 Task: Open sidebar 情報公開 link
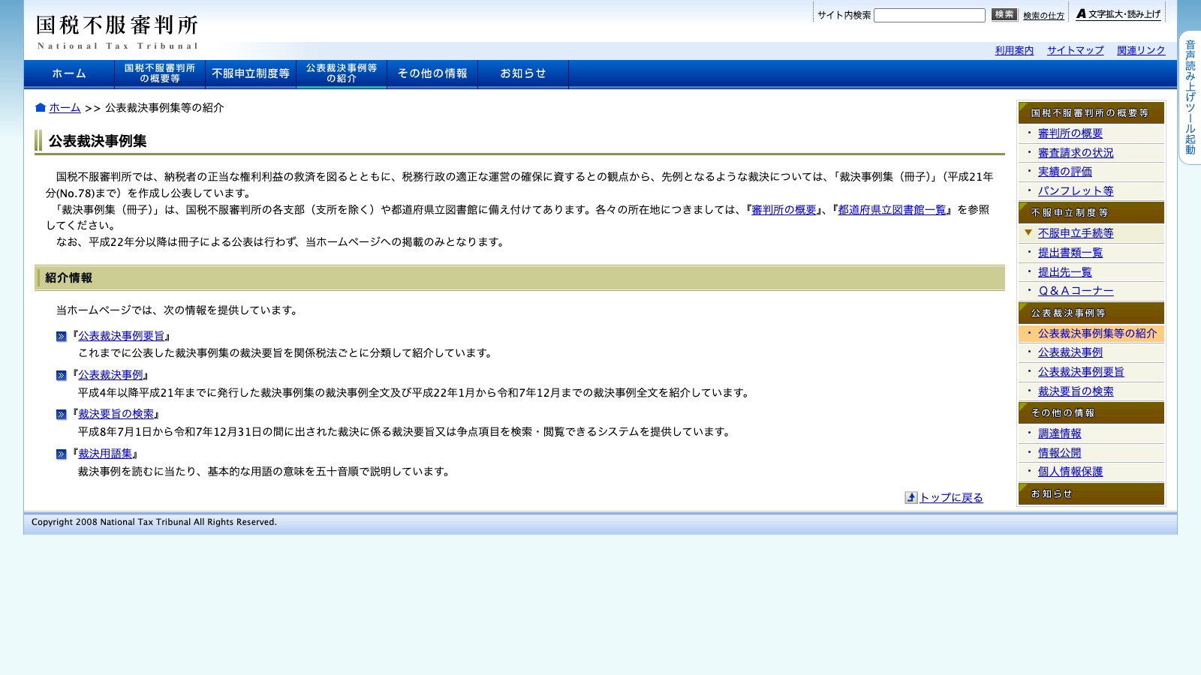[x=1059, y=453]
